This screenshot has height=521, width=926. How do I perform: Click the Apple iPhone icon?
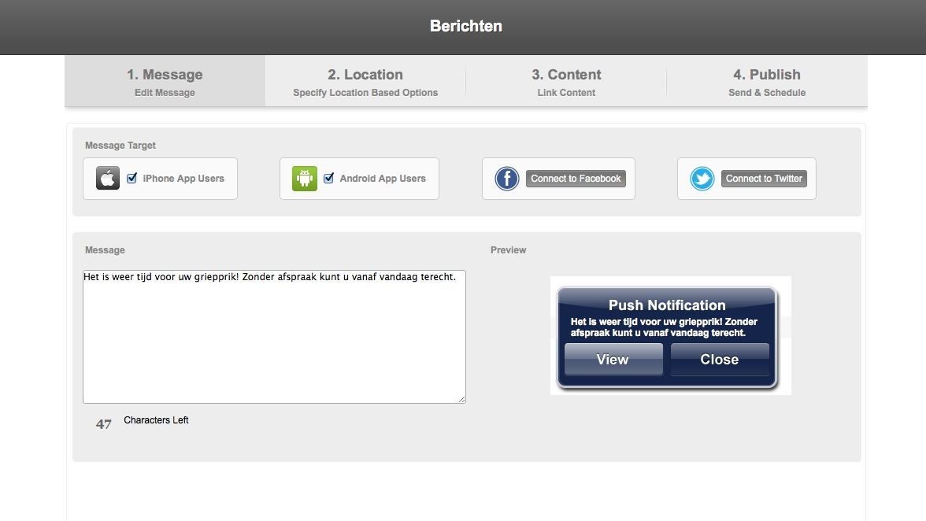[x=107, y=178]
